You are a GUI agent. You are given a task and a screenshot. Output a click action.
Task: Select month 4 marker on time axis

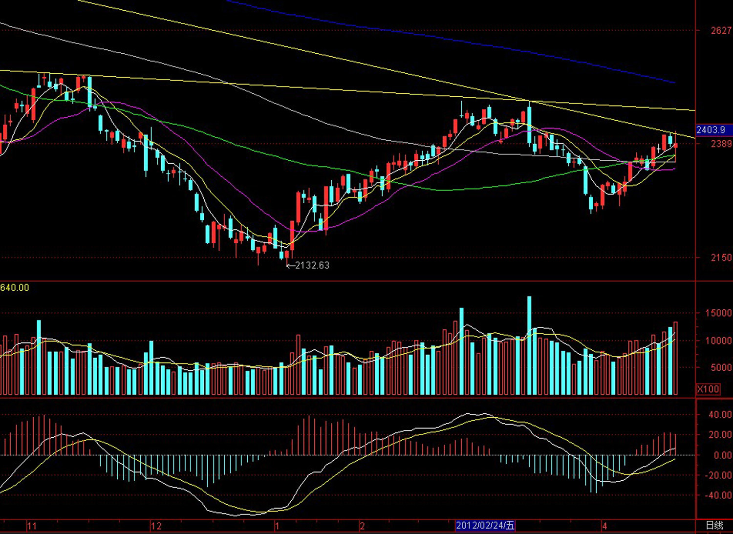point(604,526)
